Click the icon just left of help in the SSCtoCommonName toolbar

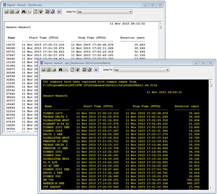90,70
